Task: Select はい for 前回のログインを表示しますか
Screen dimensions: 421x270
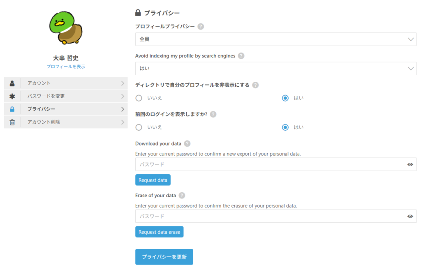Action: click(x=285, y=127)
